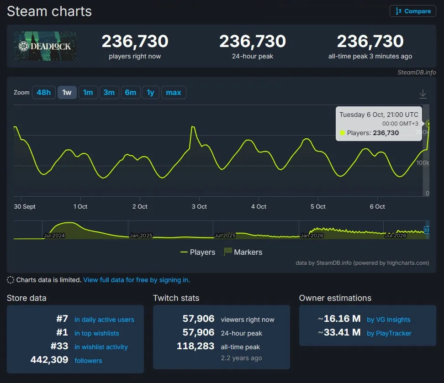The width and height of the screenshot is (444, 383).
Task: Click the #7 daily active users rank
Action: [62, 319]
